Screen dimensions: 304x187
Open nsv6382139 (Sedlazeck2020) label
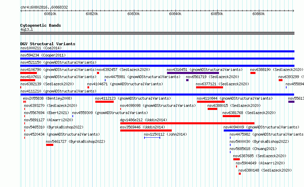(47, 84)
